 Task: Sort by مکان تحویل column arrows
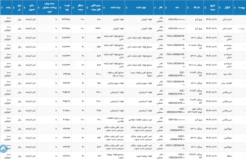[x=24, y=7]
